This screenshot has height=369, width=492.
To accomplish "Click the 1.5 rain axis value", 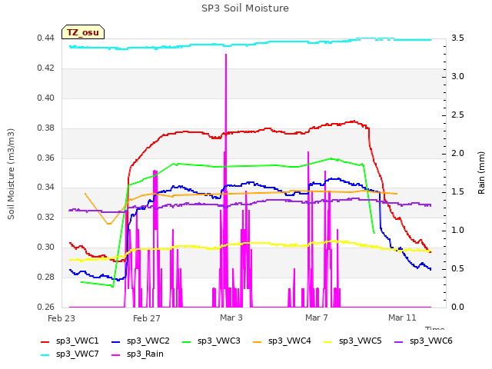I will 457,192.
